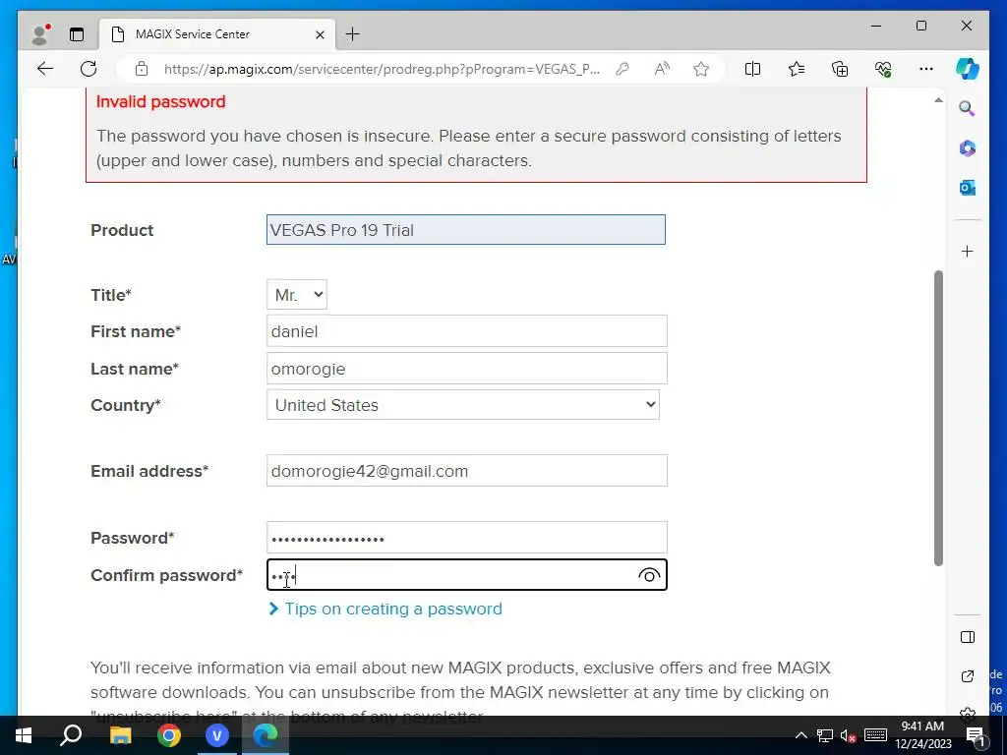
Task: Reveal password with the eye icon
Action: point(649,575)
